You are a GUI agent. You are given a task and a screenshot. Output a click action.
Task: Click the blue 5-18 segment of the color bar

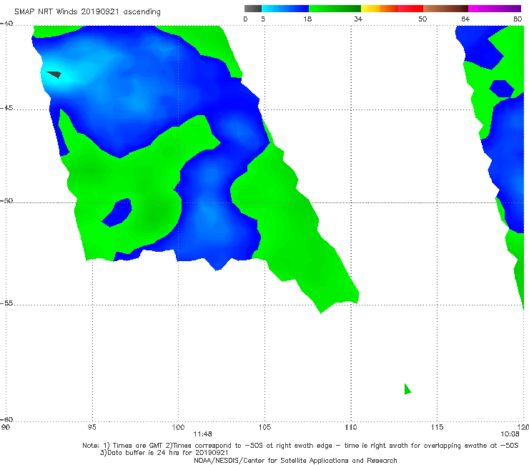[285, 9]
